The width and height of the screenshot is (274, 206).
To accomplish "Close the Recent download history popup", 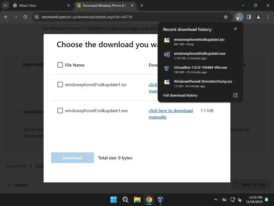I will (x=235, y=29).
